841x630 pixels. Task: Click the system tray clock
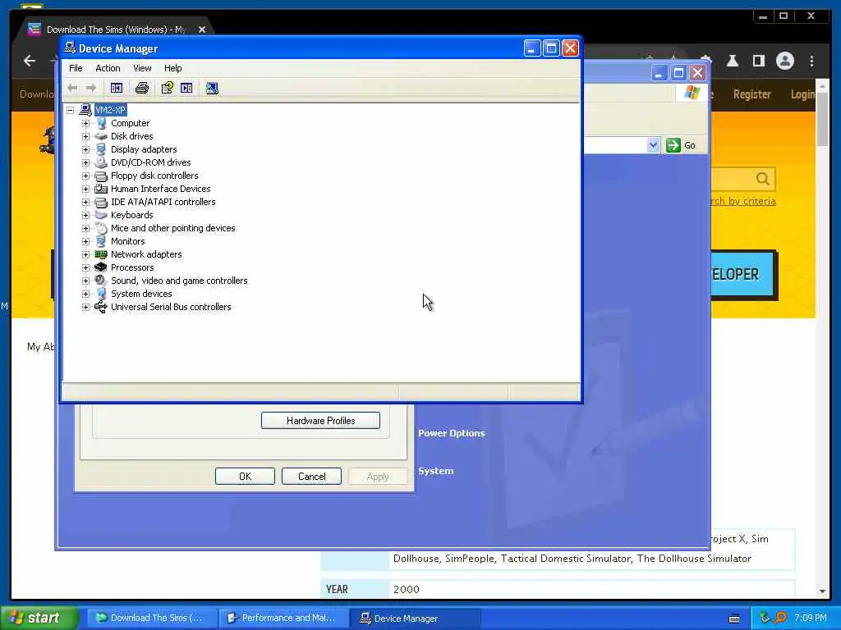(x=810, y=618)
